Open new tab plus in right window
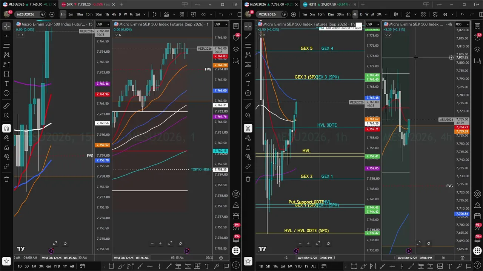This screenshot has width=483, height=271. pyautogui.click(x=363, y=5)
